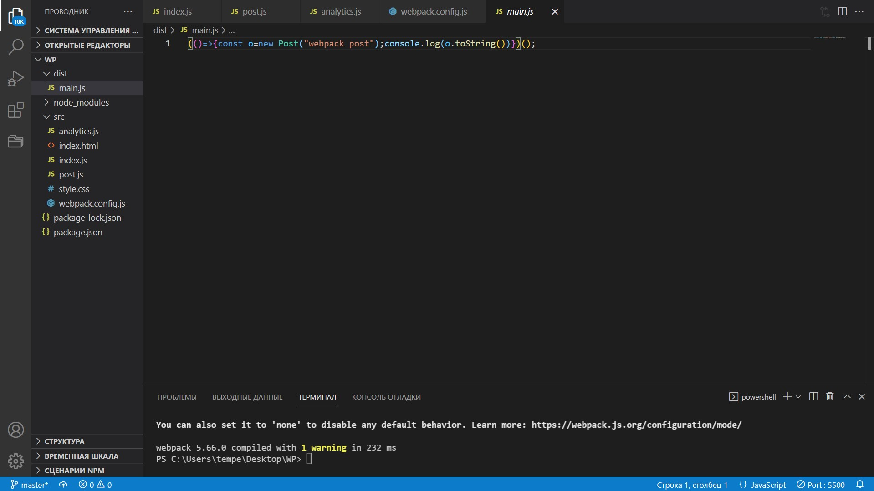Click Строка 1, столбец 1 cursor position
This screenshot has width=874, height=491.
coord(692,485)
